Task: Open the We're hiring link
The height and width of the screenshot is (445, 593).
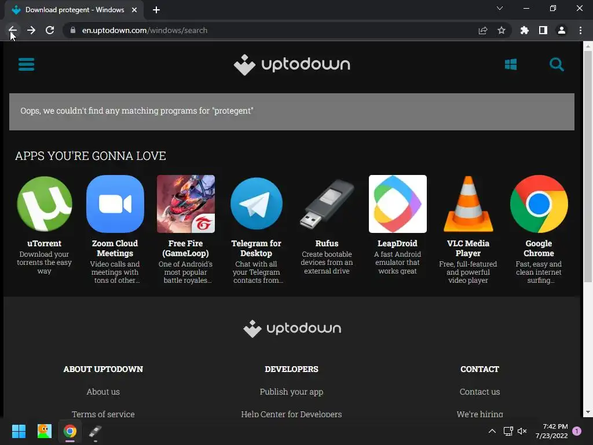Action: point(479,414)
